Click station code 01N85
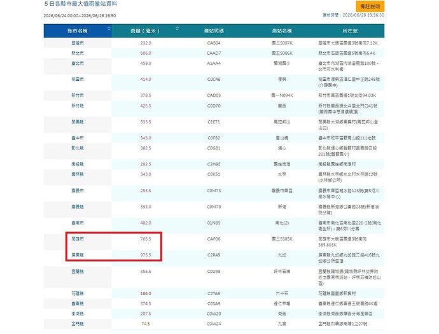The width and height of the screenshot is (439, 334). [214, 223]
